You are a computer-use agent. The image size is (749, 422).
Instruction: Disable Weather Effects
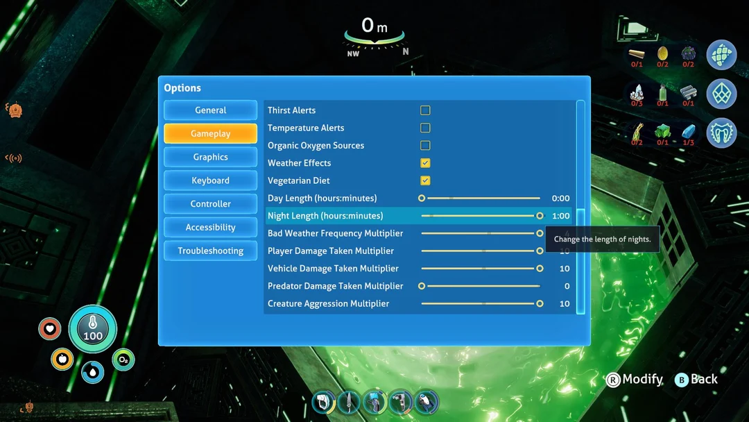(x=425, y=162)
